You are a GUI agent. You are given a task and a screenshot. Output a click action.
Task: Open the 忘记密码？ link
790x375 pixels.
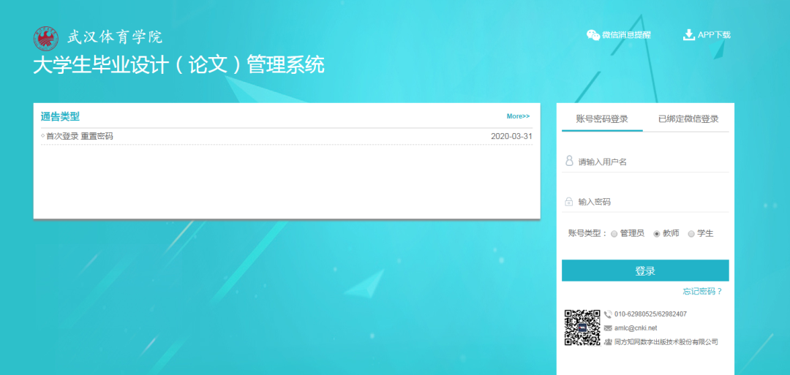click(x=702, y=292)
